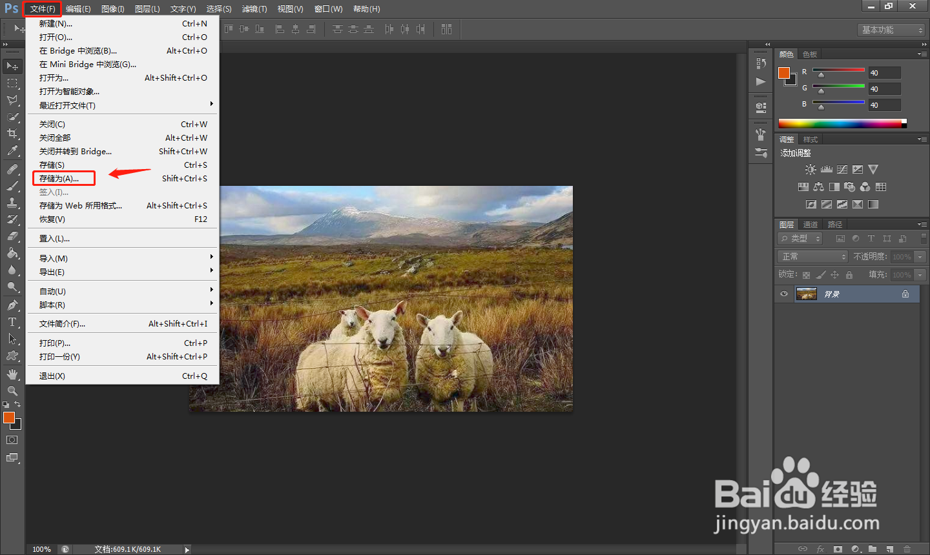Swap foreground and background colors
Viewport: 930px width, 555px height.
point(18,404)
